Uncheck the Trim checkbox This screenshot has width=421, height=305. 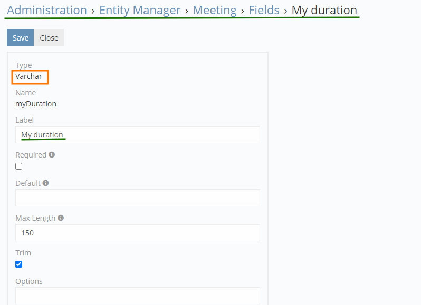click(x=19, y=264)
